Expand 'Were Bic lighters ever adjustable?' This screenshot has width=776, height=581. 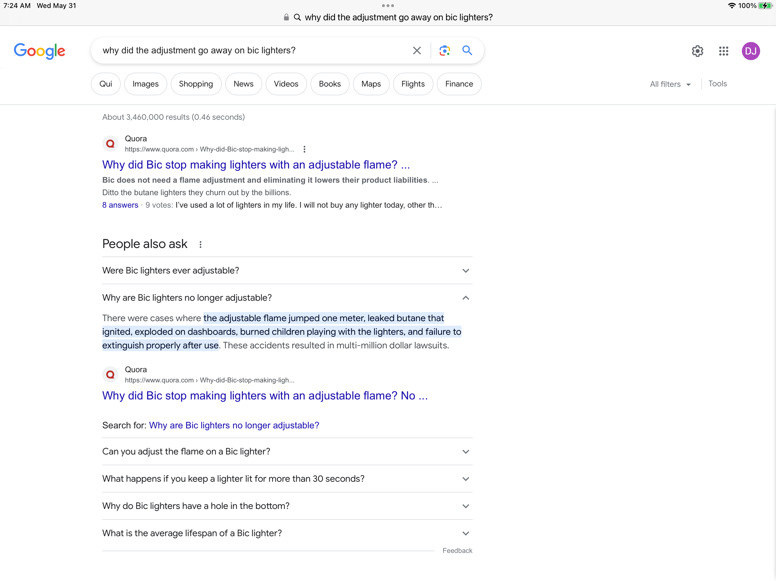(x=287, y=271)
